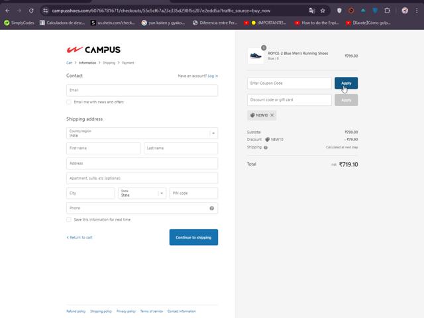Focus the Address field
This screenshot has width=424, height=318.
142,164
